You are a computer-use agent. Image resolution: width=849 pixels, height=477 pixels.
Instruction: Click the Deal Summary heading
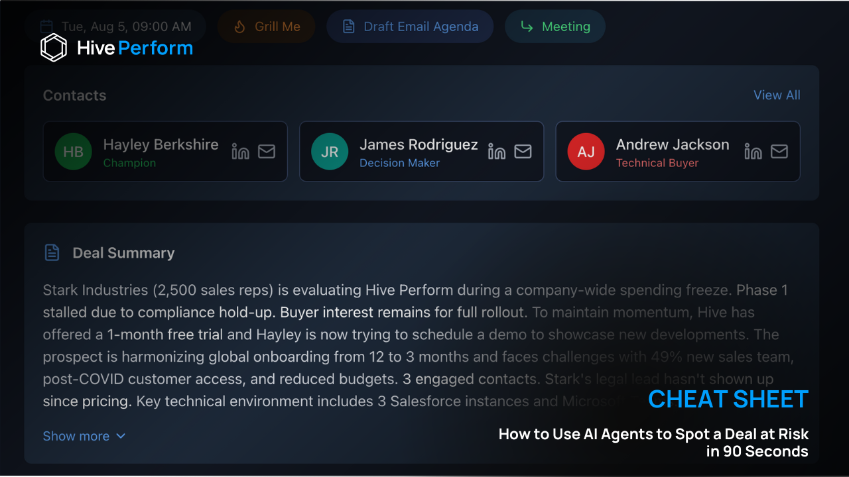123,253
